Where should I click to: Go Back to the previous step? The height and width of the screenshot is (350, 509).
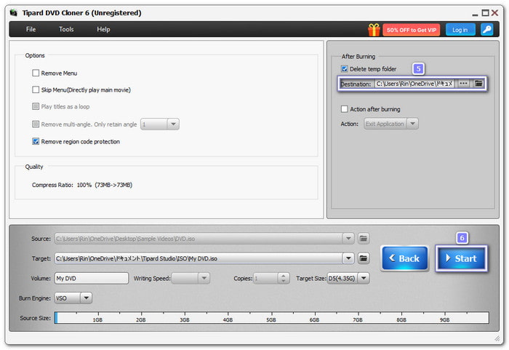click(404, 258)
